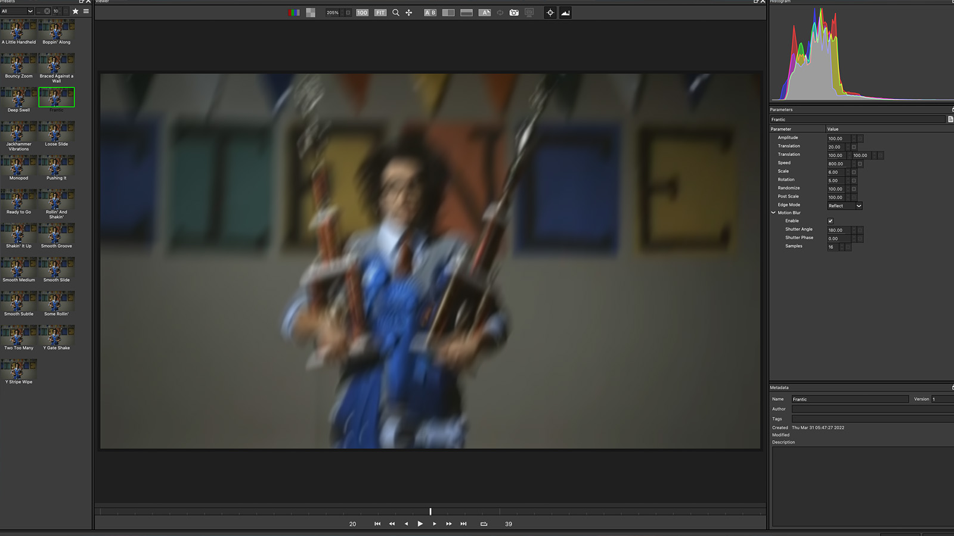The image size is (954, 536).
Task: Click the RGB channels icon in the toolbar
Action: tap(294, 13)
